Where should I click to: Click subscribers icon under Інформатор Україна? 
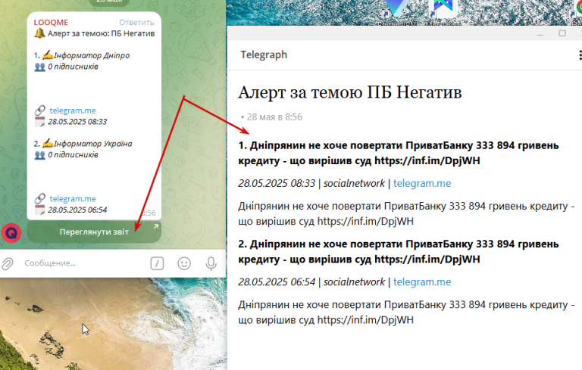[39, 155]
